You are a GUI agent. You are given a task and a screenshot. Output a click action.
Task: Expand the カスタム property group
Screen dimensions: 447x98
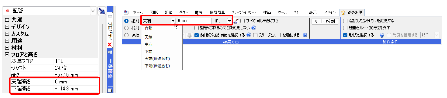click(7, 34)
